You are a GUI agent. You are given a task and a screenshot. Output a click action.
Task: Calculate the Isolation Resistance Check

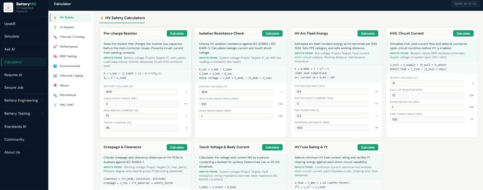[x=272, y=34]
